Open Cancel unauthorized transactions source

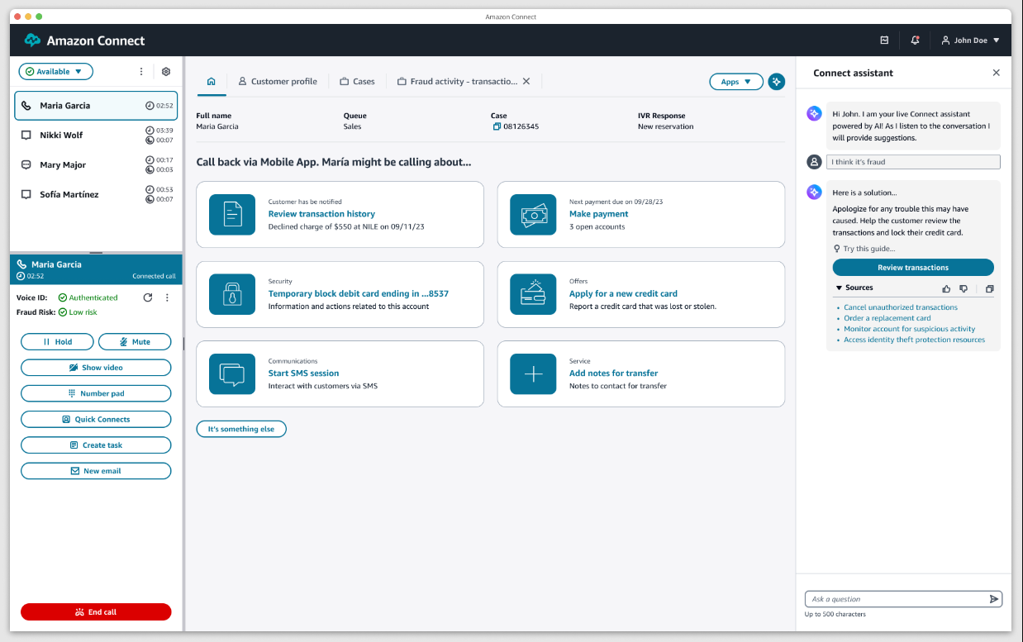pos(901,307)
